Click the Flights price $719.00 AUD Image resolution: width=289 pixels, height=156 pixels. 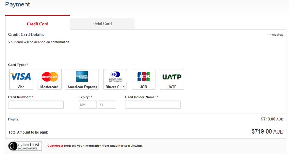point(272,119)
